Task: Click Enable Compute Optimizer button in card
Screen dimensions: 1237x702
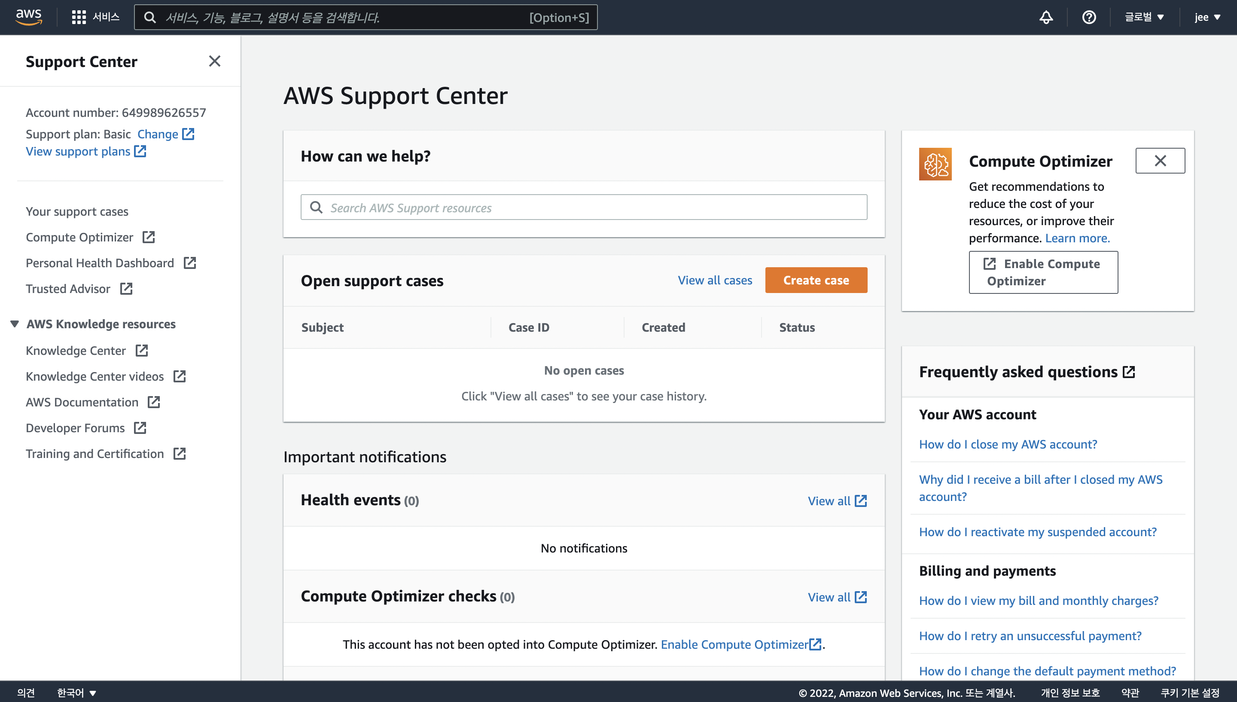Action: pos(1043,272)
